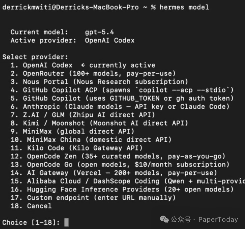The width and height of the screenshot is (245, 229).
Task: Click the WeChat logo icon in the watermark
Action: click(164, 219)
